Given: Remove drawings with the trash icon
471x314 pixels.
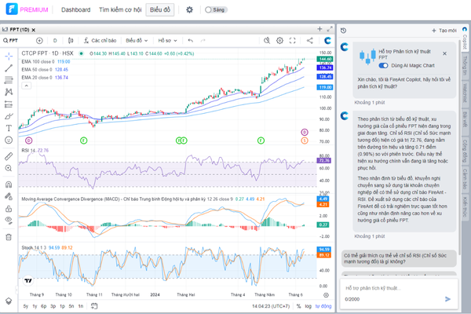Looking at the screenshot, I should [9, 237].
